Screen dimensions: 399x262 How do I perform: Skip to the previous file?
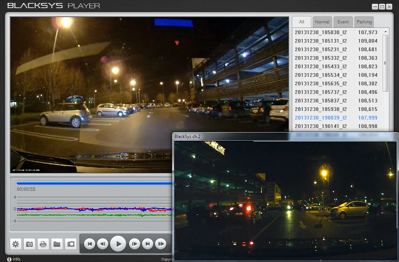click(x=90, y=244)
